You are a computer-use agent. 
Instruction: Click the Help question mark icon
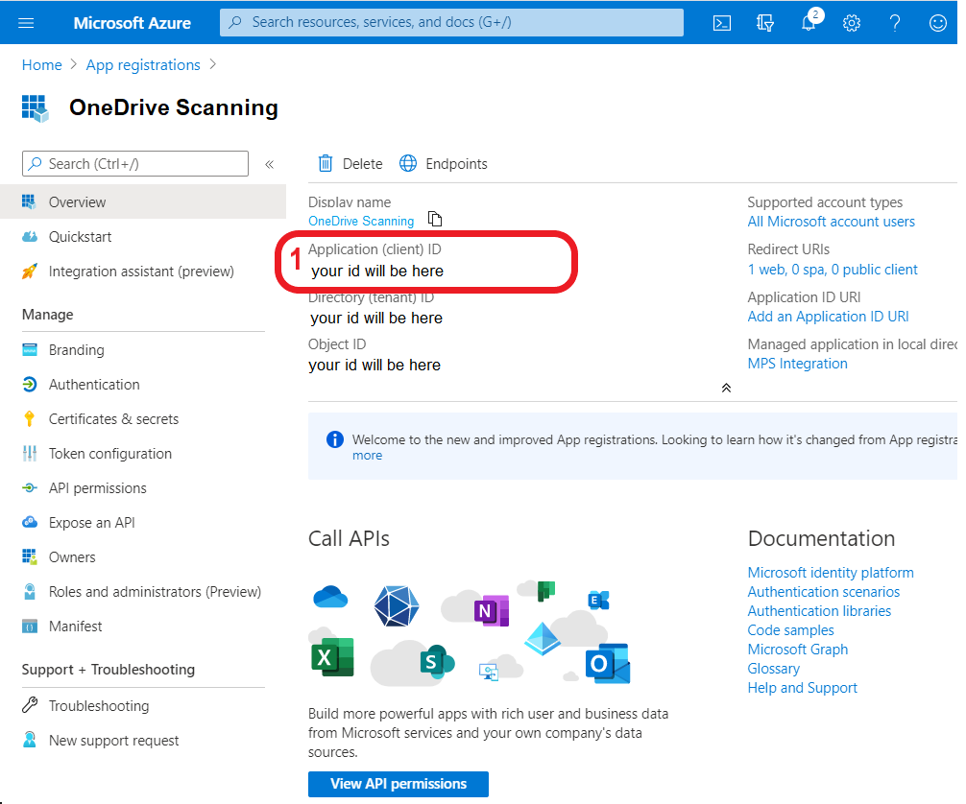coord(895,23)
